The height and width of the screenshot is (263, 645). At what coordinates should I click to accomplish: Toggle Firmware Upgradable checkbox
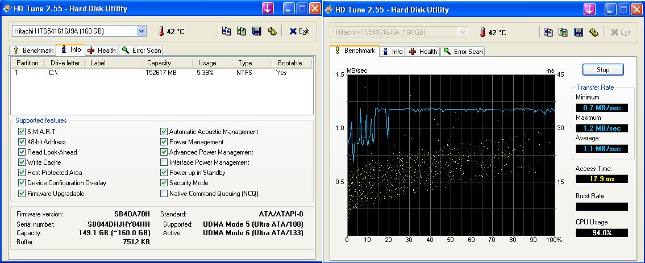(22, 194)
